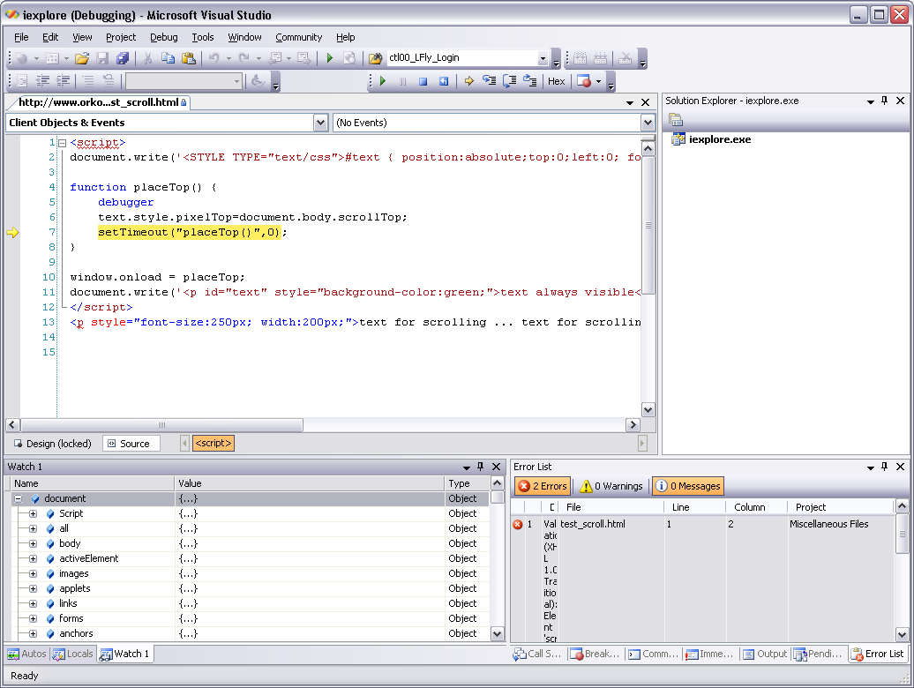Viewport: 914px width, 688px height.
Task: Open the (No Events) dropdown
Action: pos(648,123)
